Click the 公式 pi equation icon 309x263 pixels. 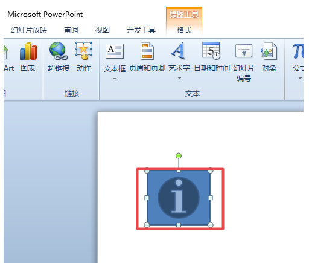point(298,51)
